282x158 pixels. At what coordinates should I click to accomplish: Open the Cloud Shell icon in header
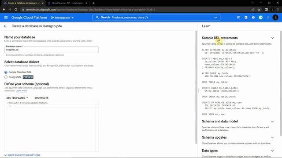point(246,18)
